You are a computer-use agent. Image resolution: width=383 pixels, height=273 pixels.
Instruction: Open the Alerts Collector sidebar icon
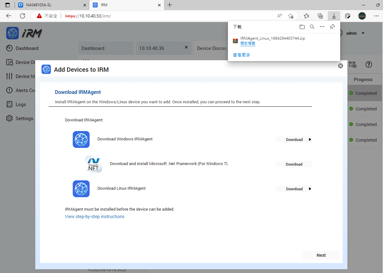coord(10,90)
